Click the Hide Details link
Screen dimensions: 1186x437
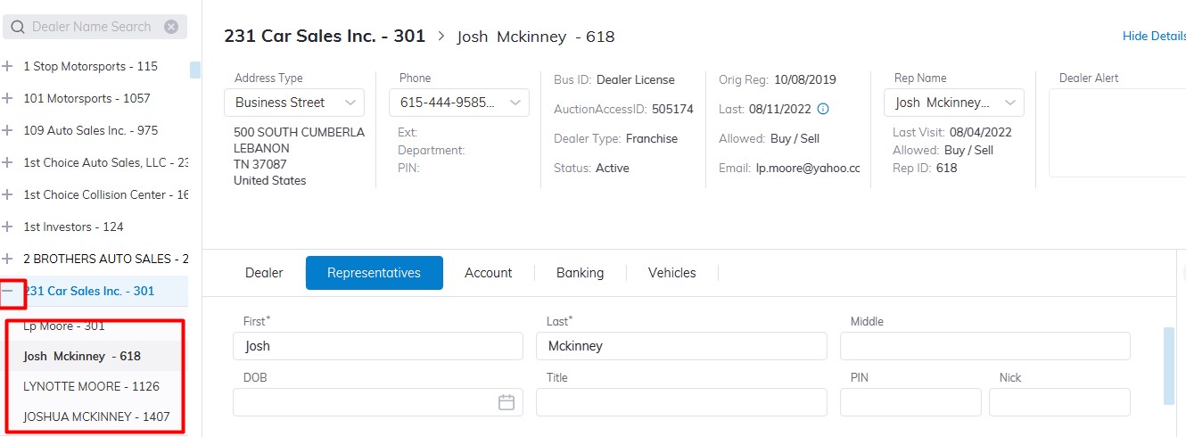tap(1153, 37)
